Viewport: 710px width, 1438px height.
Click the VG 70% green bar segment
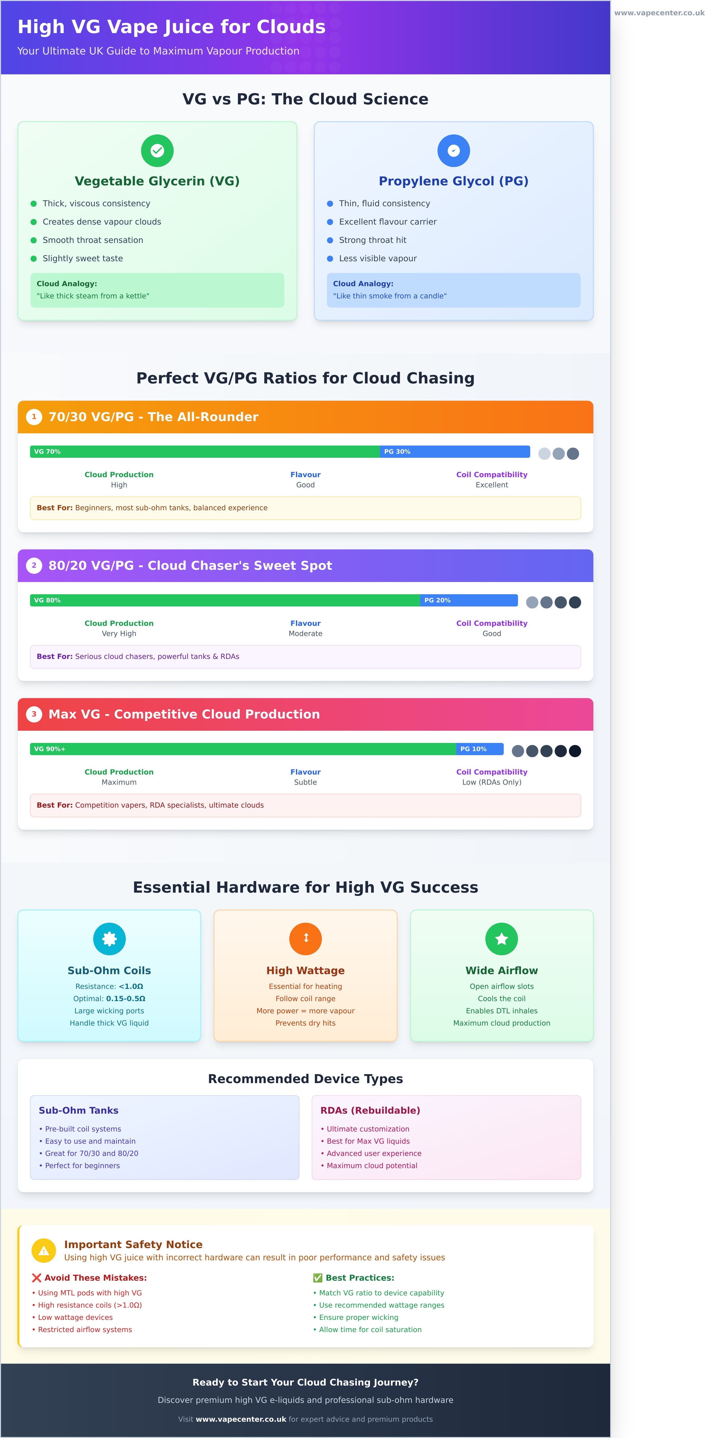pyautogui.click(x=205, y=452)
